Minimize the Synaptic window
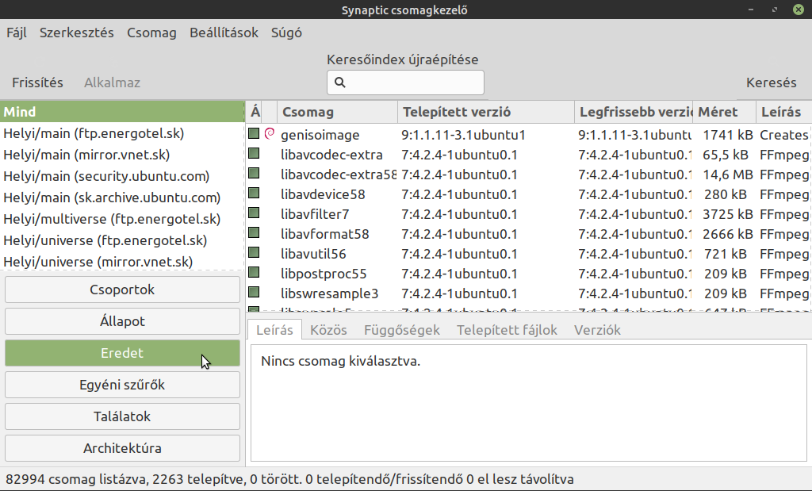 pyautogui.click(x=751, y=10)
